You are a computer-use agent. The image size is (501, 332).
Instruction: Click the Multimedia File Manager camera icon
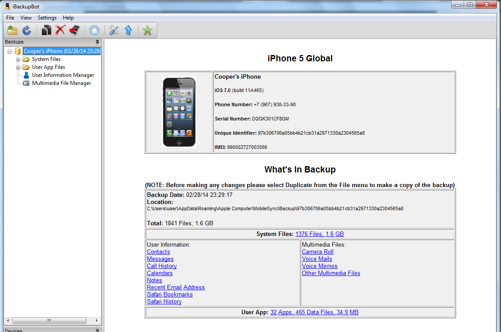pyautogui.click(x=26, y=83)
